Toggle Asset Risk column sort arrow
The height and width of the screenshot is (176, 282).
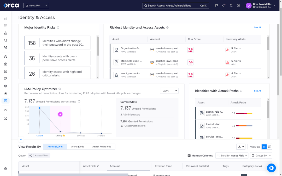98,166
